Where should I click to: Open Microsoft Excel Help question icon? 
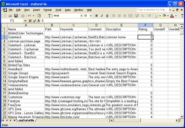coord(39,16)
